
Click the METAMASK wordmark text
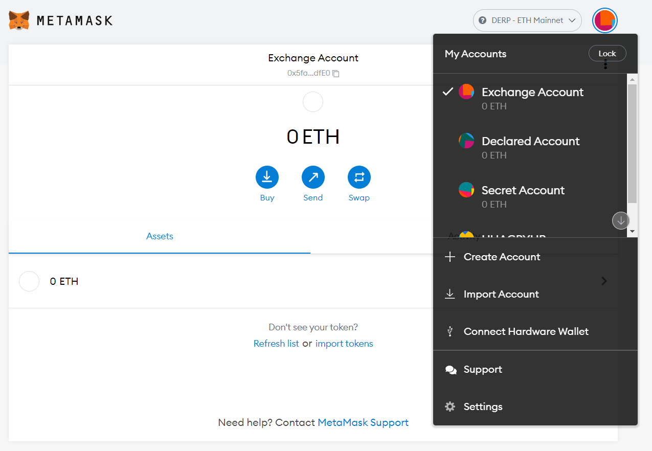click(x=75, y=21)
